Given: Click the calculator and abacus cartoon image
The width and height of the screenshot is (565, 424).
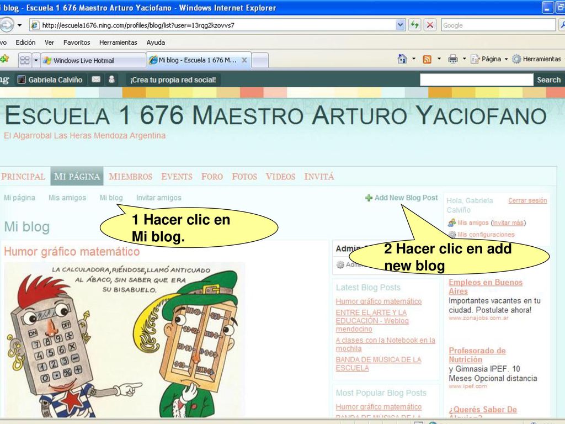Looking at the screenshot, I should (x=124, y=340).
